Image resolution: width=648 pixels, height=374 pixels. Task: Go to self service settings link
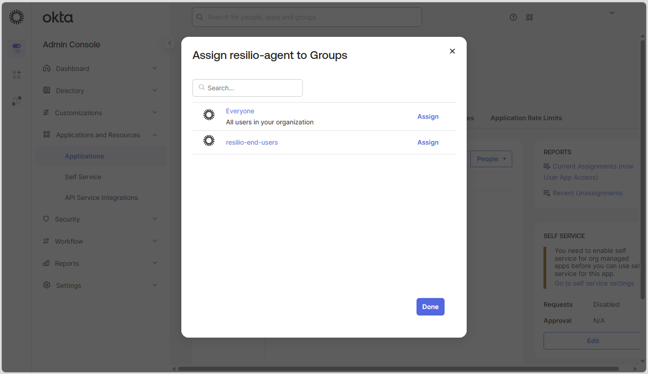pyautogui.click(x=594, y=283)
